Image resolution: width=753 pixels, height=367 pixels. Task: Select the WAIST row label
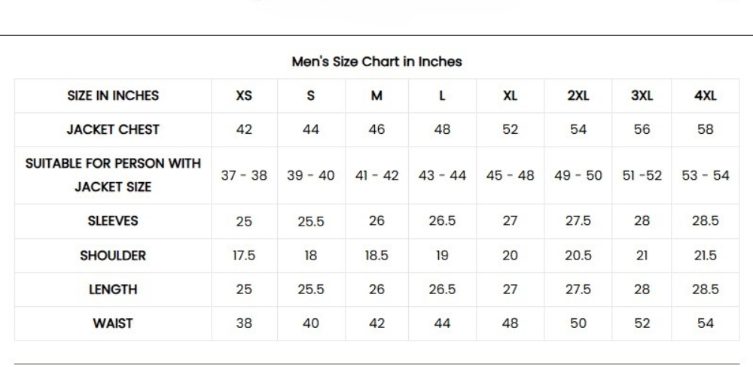(x=113, y=323)
